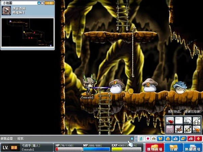This screenshot has height=152, width=203.
Task: Click the mushroom being hit by arrow
Action: coord(117,86)
